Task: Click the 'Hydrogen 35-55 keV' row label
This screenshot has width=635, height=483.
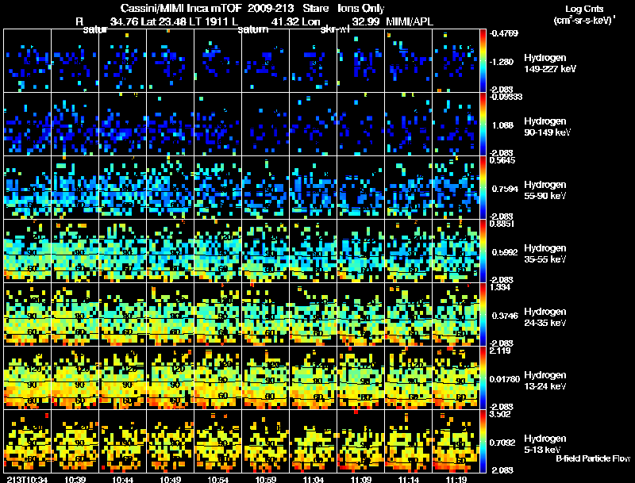Action: click(545, 254)
